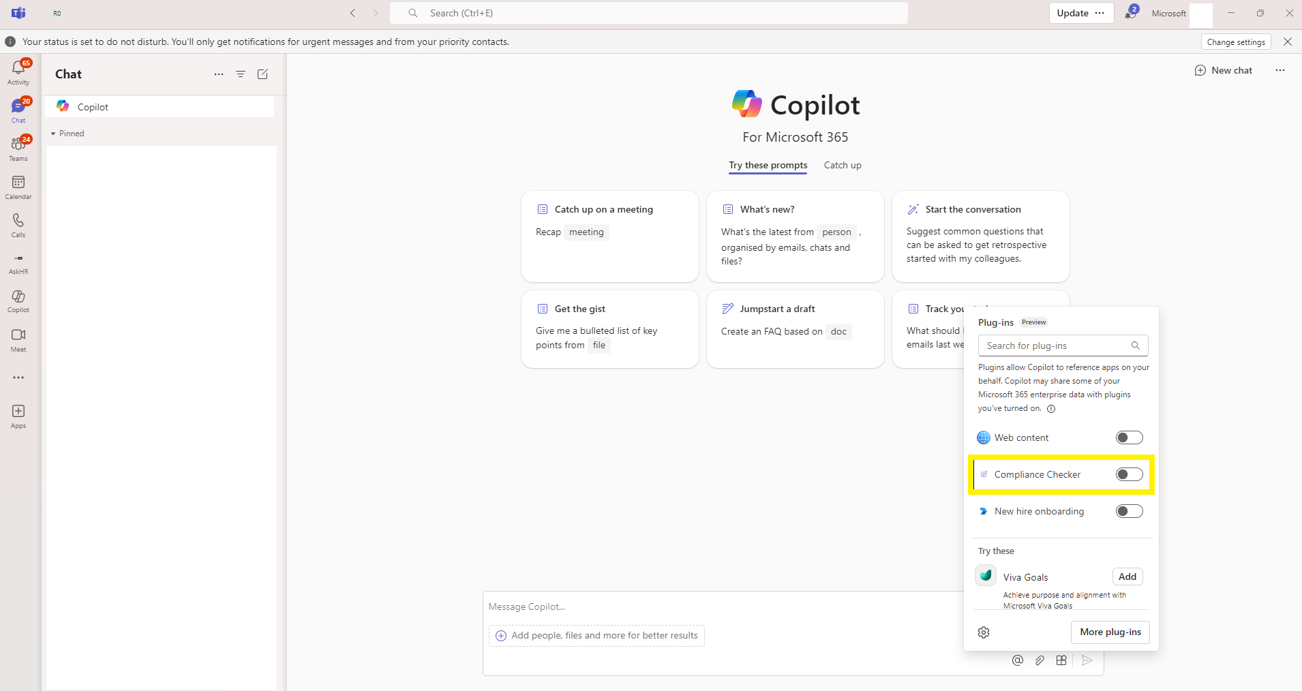
Task: Open the Meet app
Action: pos(18,339)
